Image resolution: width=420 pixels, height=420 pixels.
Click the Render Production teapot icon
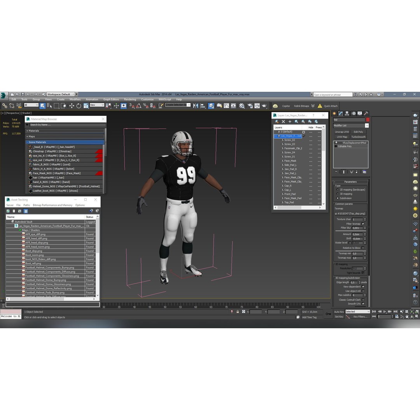click(x=264, y=106)
